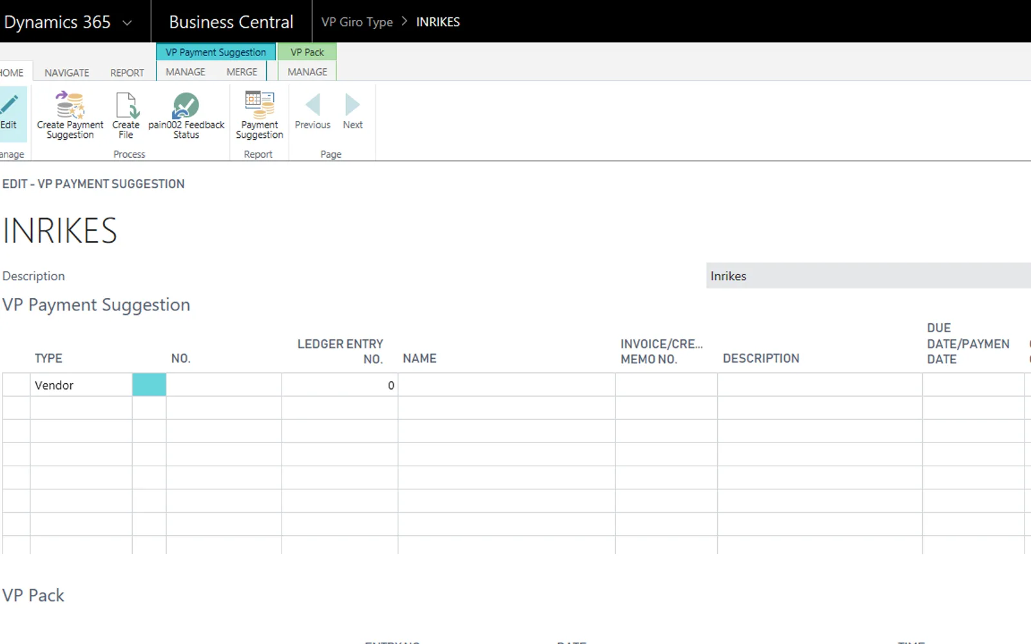Click the LEDGER ENTRY NO. column header
1031x644 pixels.
point(340,352)
